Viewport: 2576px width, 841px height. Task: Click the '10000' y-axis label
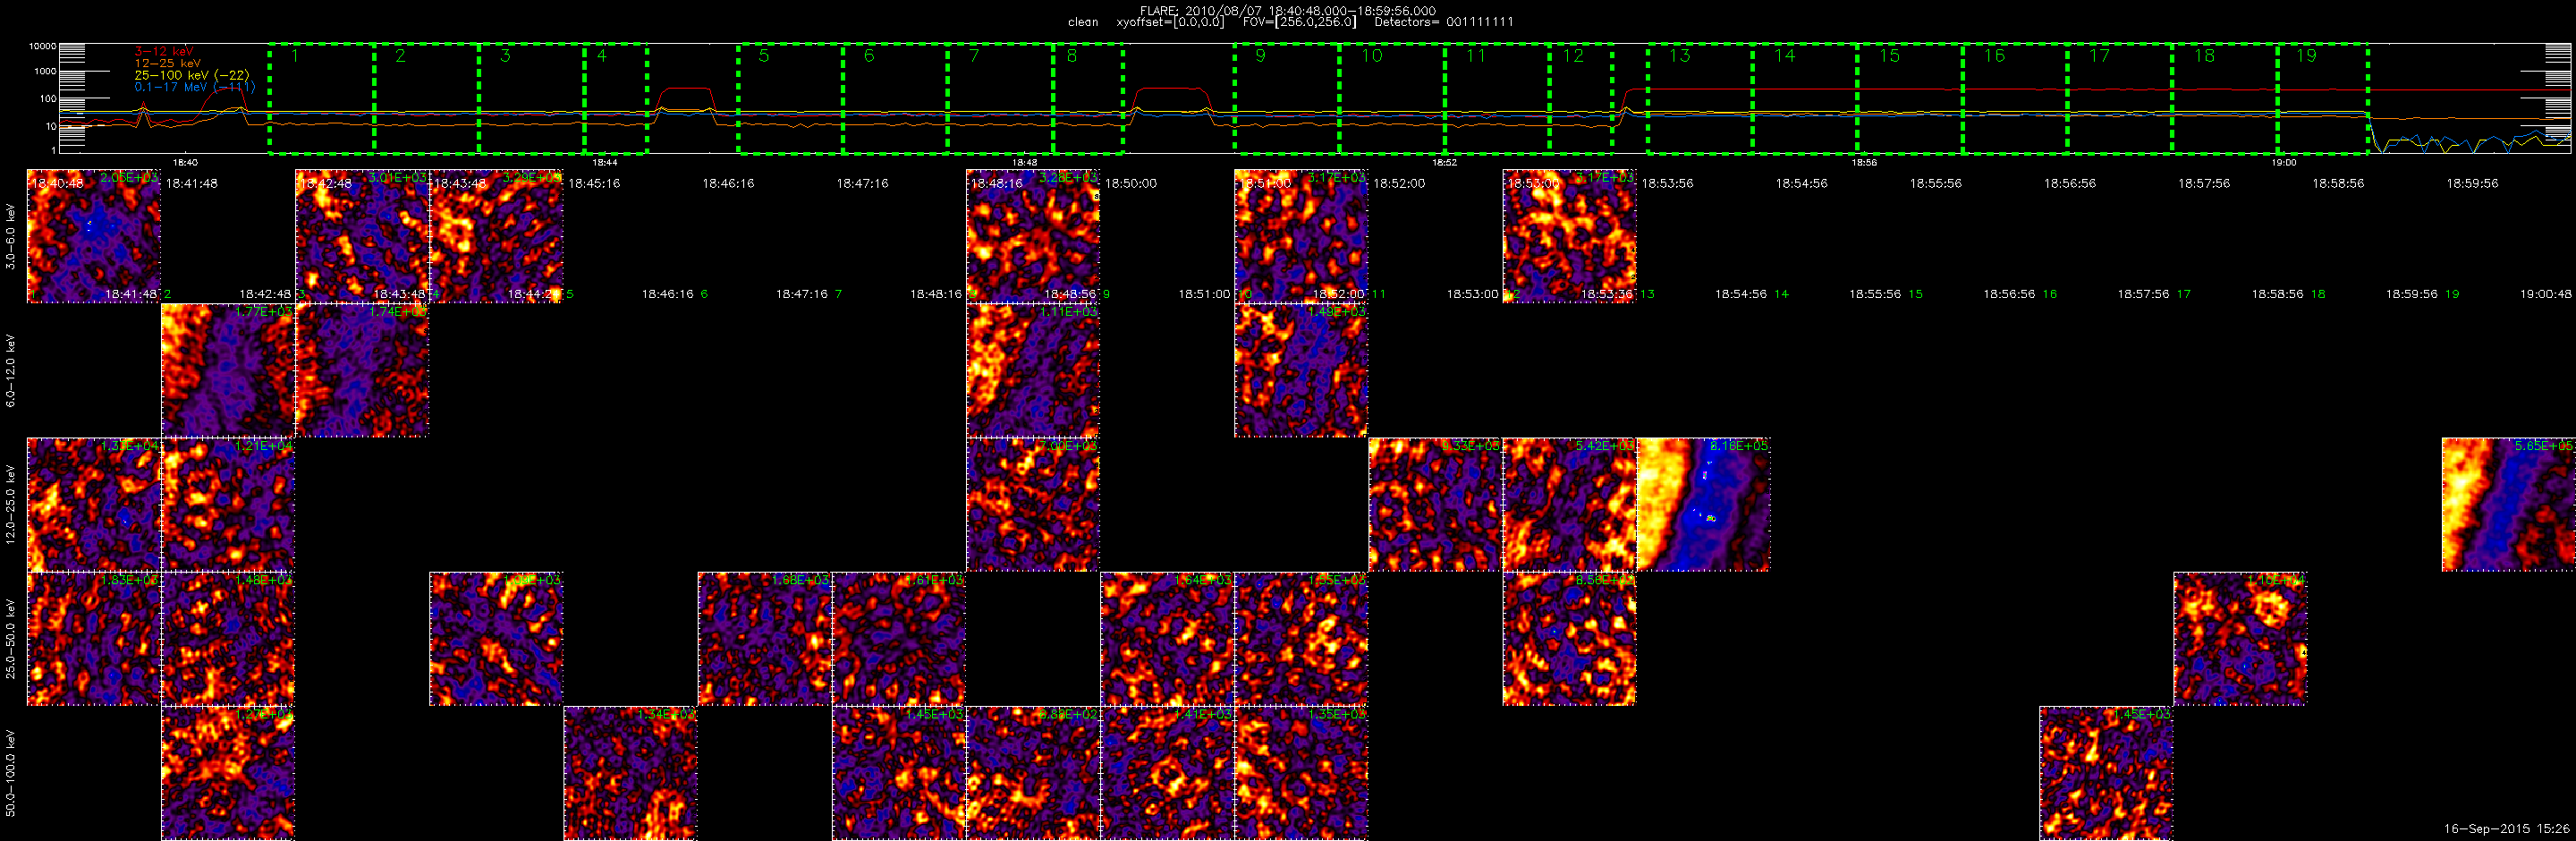click(x=43, y=46)
